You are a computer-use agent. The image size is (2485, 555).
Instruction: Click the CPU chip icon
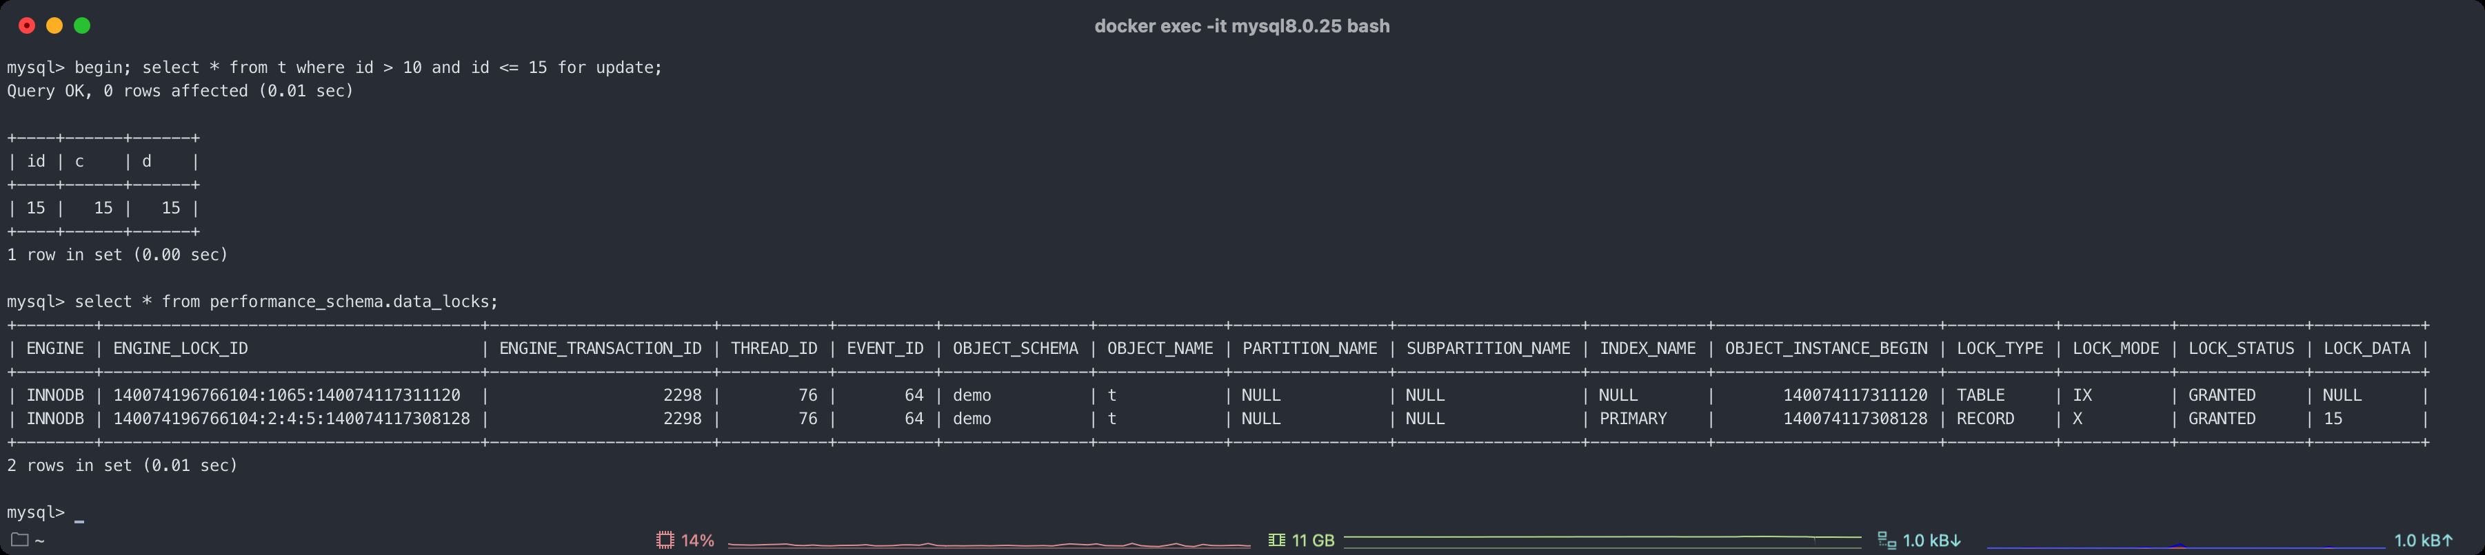[665, 541]
